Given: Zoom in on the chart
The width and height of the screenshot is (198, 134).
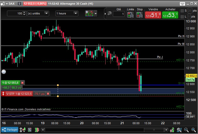Looking at the screenshot, I should tap(194, 130).
